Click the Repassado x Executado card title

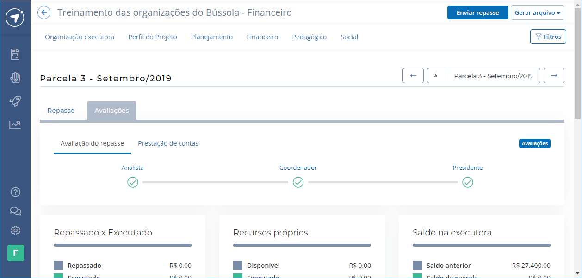point(103,232)
